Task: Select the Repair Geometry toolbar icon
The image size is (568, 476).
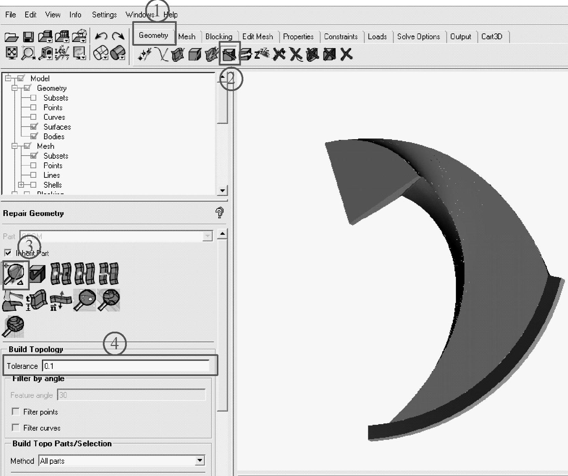Action: click(x=230, y=54)
